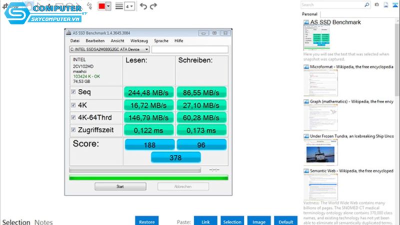This screenshot has height=225, width=400.
Task: Select Microformat - Wikipedia snapshot title
Action: pyautogui.click(x=351, y=67)
